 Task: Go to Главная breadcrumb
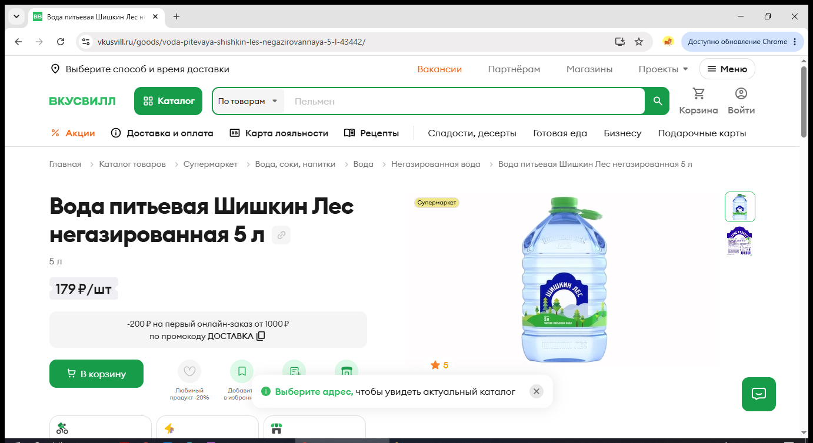click(65, 164)
